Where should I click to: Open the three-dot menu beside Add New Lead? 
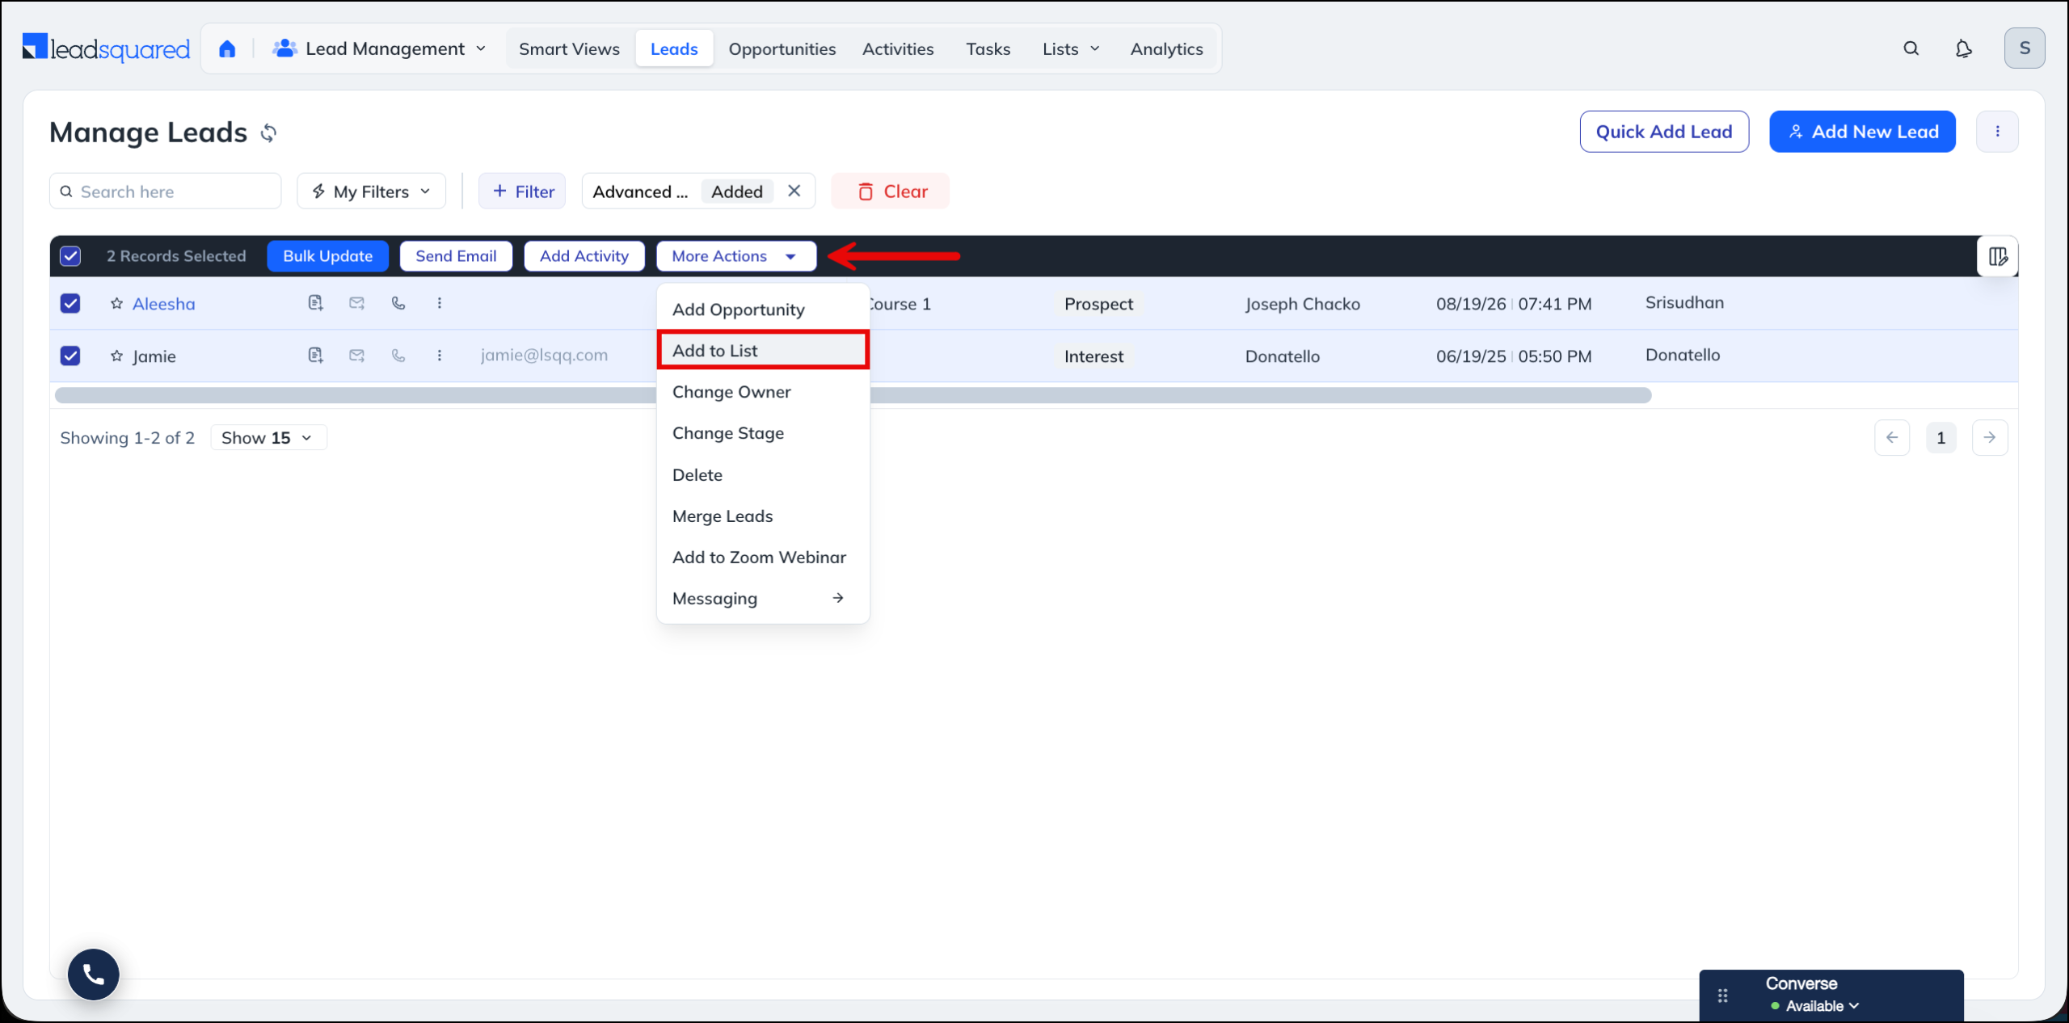[x=1997, y=132]
